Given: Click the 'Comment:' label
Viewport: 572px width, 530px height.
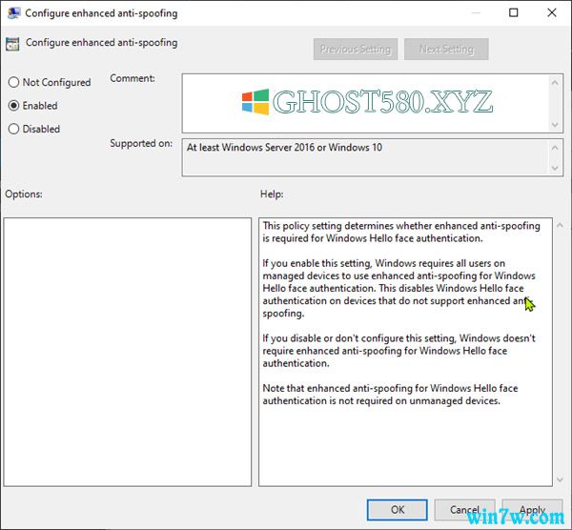Looking at the screenshot, I should (133, 78).
